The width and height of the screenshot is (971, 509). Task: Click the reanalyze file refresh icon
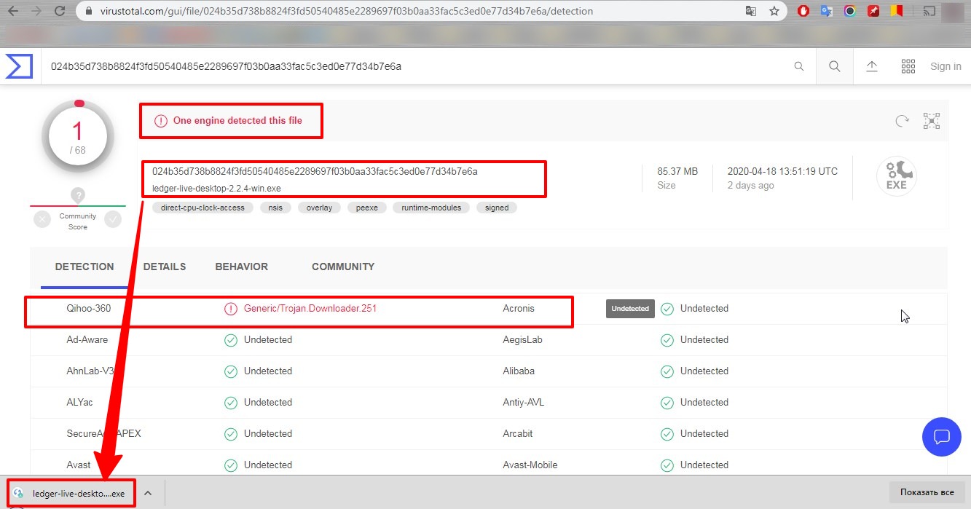tap(903, 121)
